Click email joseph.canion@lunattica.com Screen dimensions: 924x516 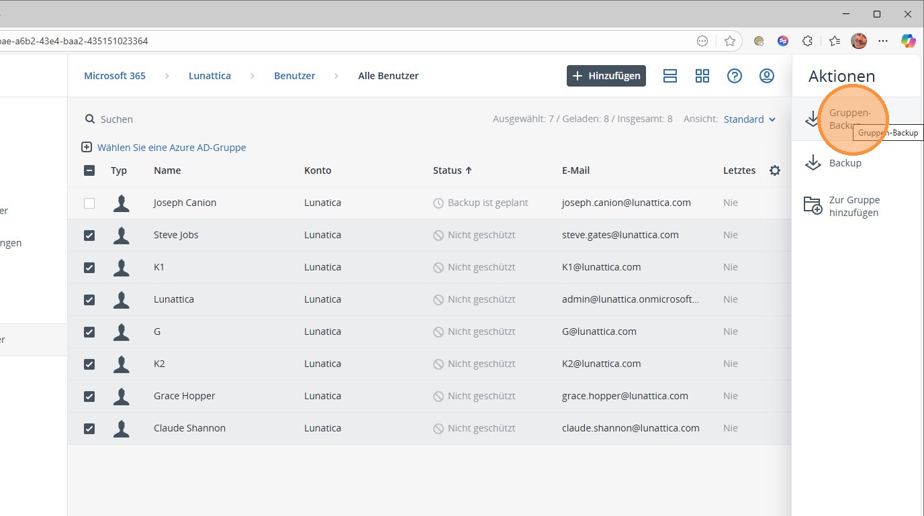coord(627,203)
